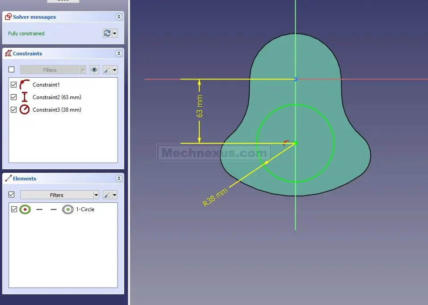Collapse the Solver messages panel

pos(119,17)
